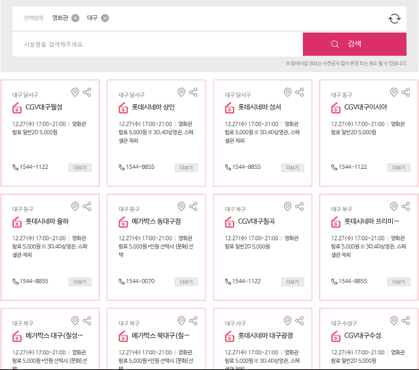Click 더보기 on CGV대구칠곡 card

point(293,282)
